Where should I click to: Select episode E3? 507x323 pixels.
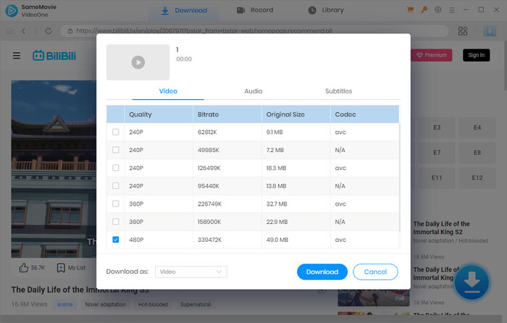(437, 127)
